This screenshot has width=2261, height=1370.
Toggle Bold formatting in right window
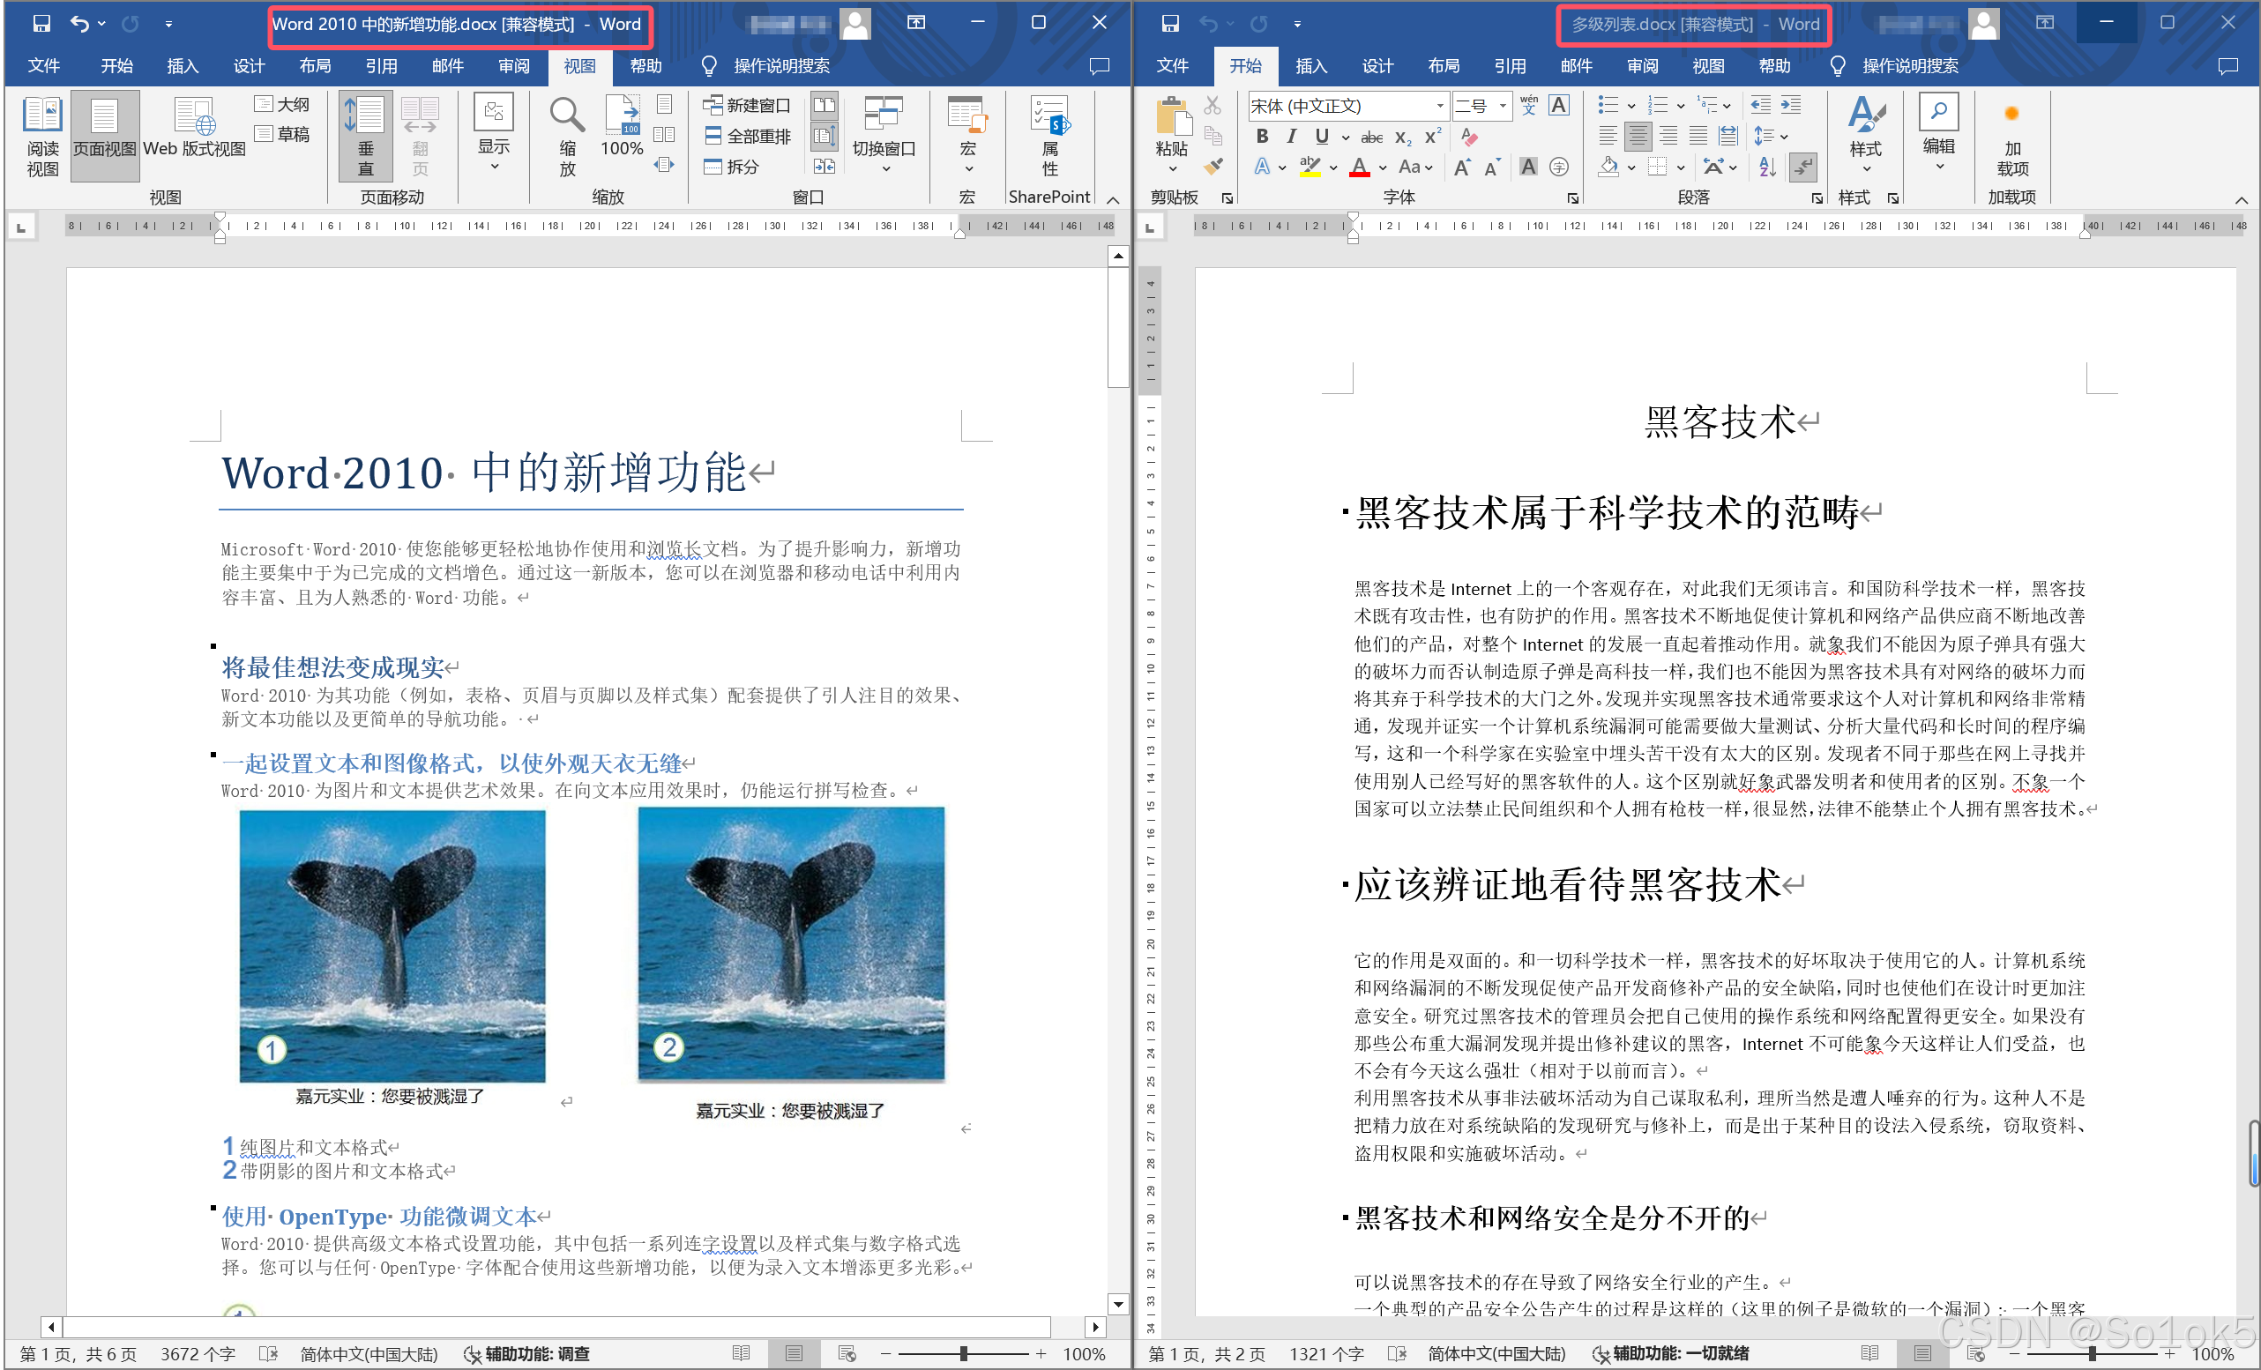click(1263, 136)
